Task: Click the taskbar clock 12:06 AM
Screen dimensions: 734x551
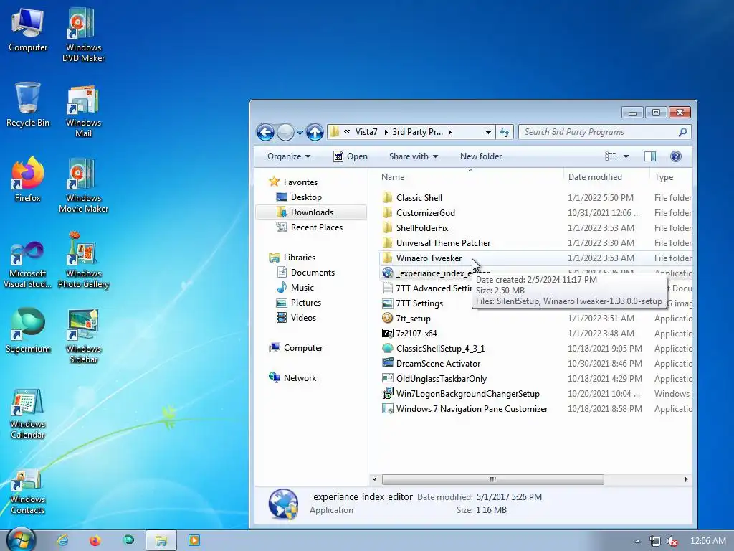Action: (707, 541)
